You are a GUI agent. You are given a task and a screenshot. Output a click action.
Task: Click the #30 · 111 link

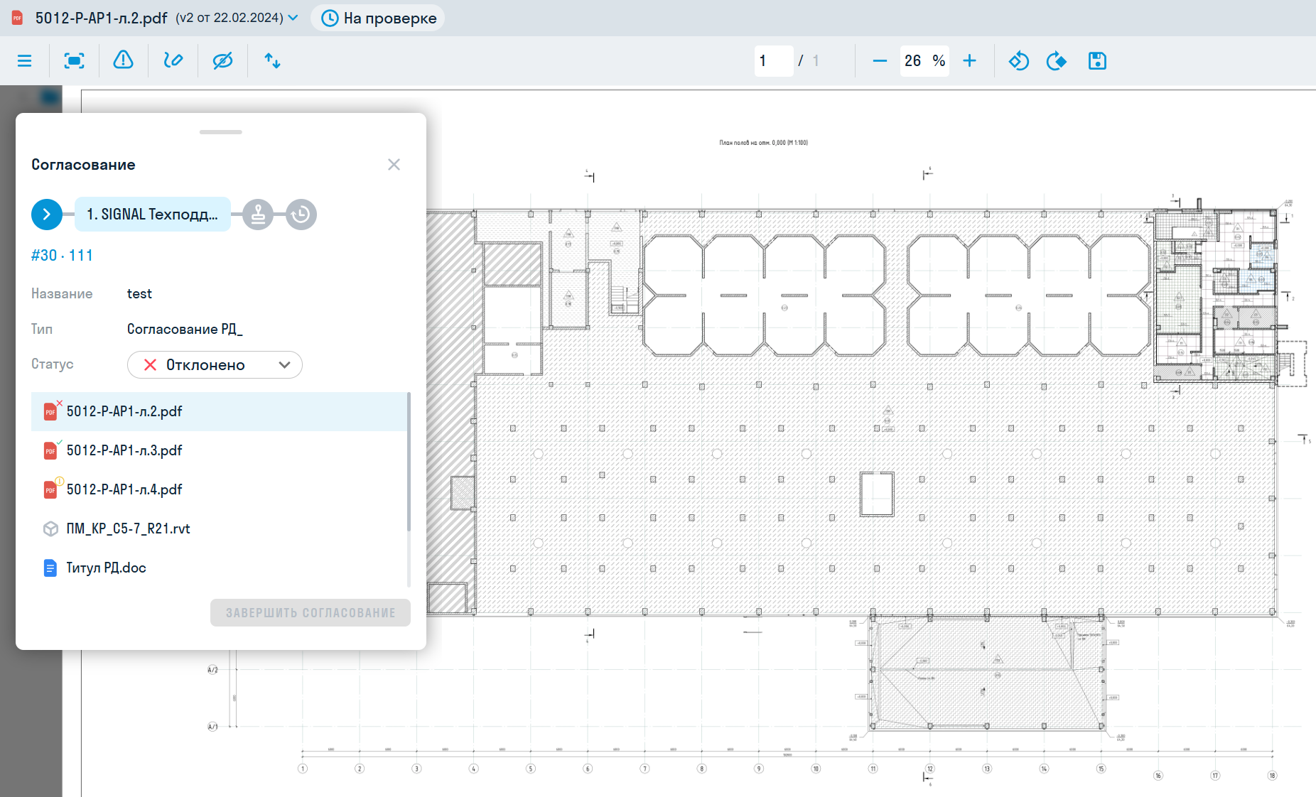62,256
